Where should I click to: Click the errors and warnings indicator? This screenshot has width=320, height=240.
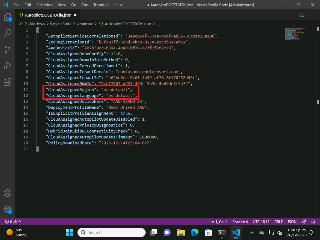[13, 222]
